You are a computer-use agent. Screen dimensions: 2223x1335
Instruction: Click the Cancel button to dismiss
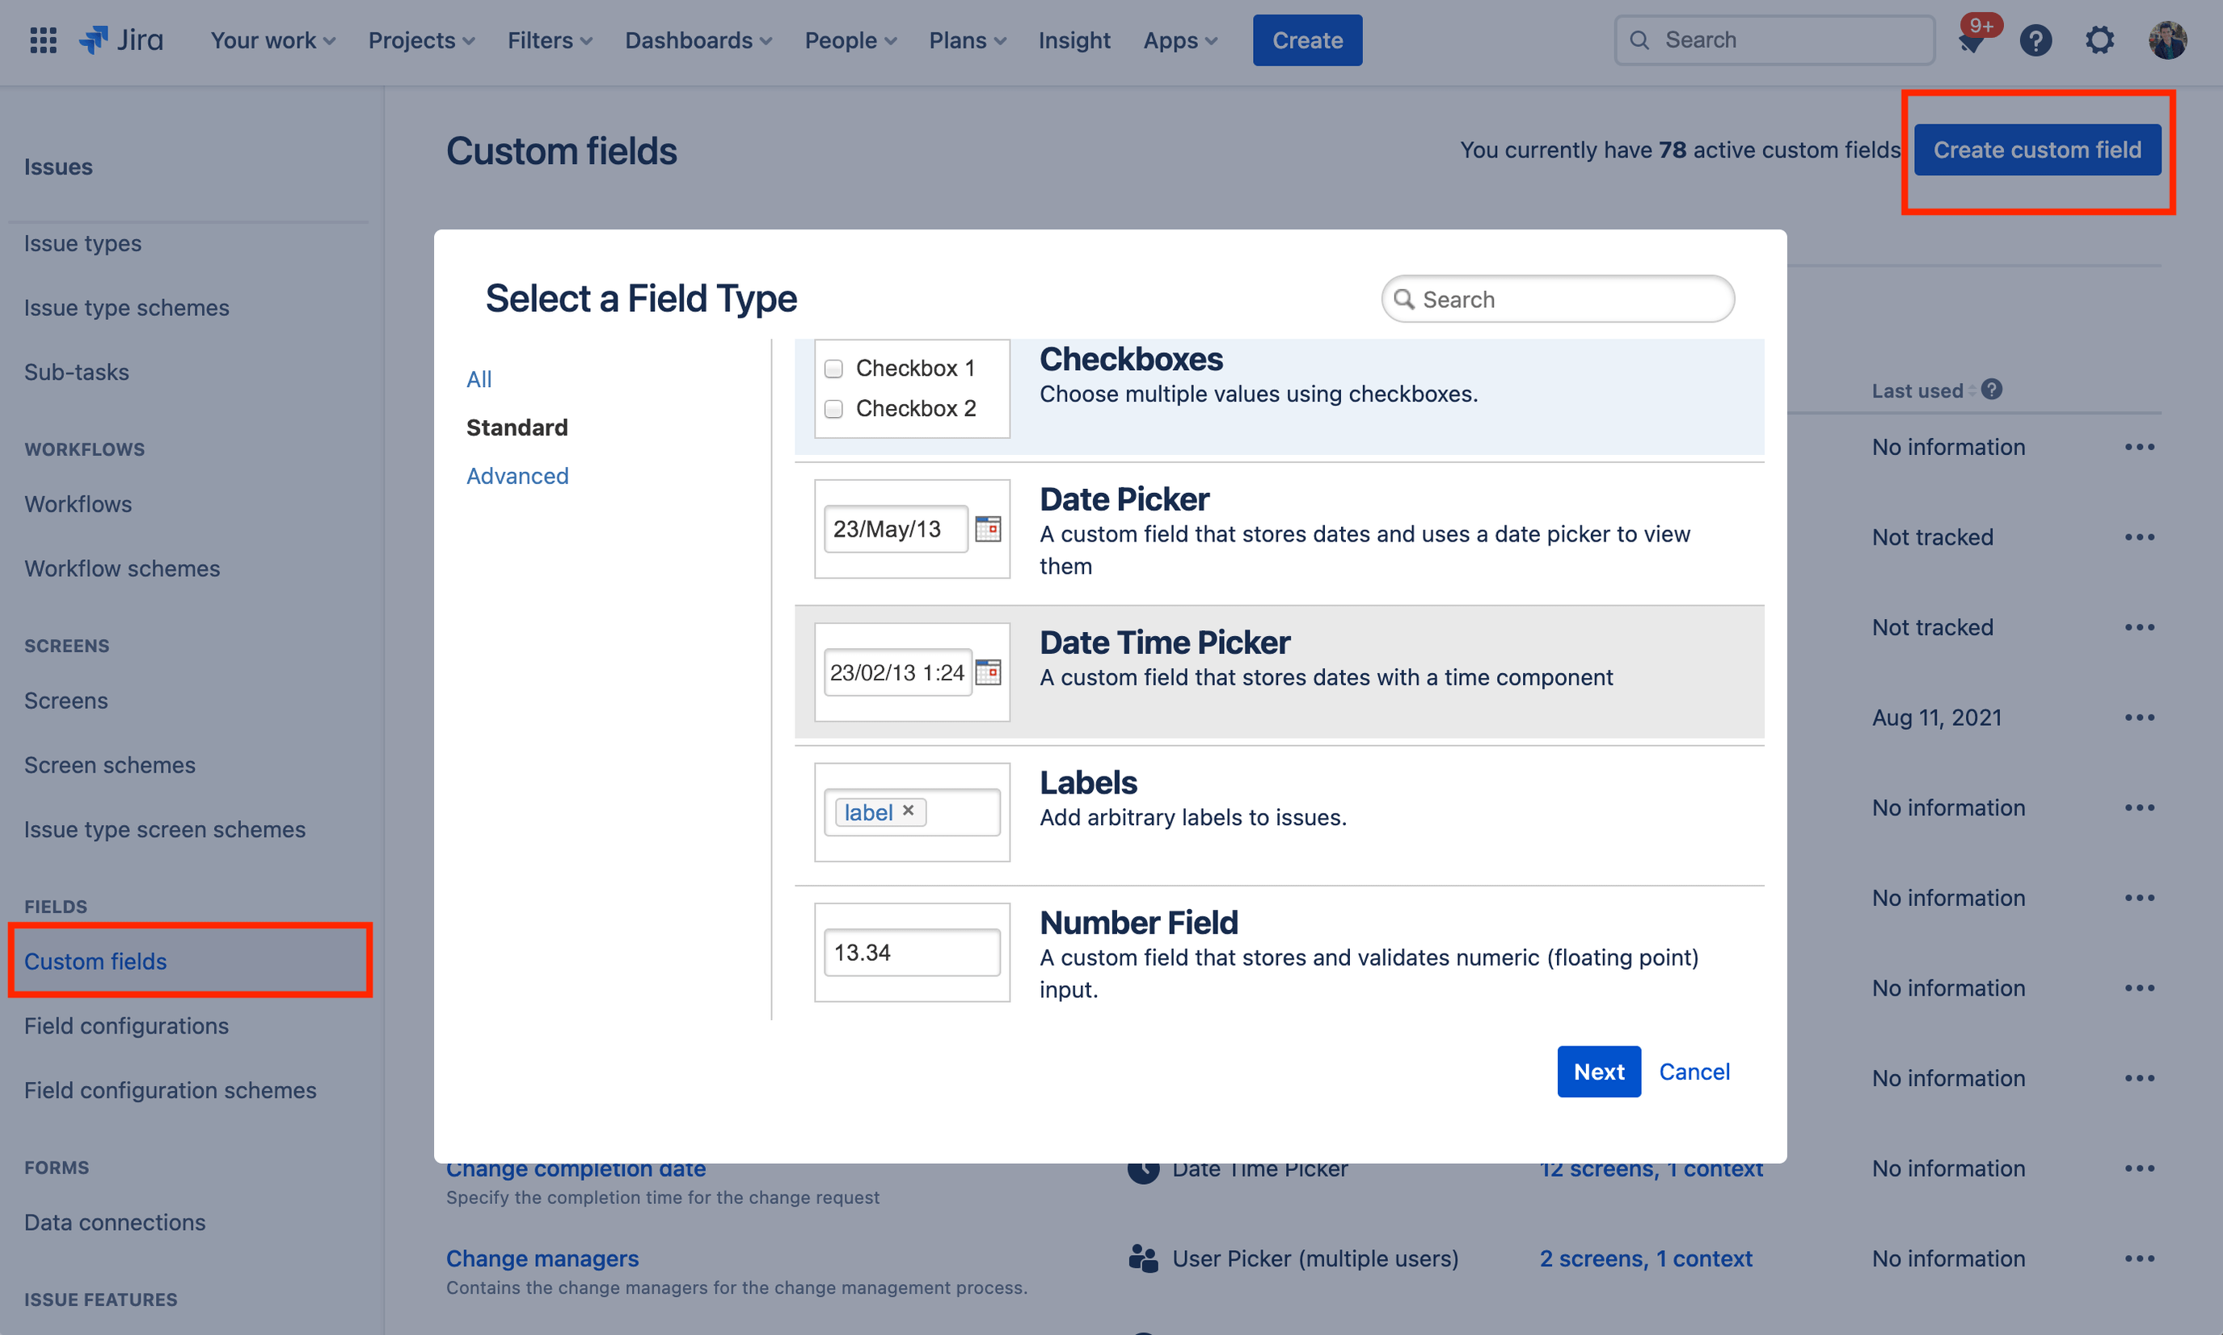pyautogui.click(x=1693, y=1072)
